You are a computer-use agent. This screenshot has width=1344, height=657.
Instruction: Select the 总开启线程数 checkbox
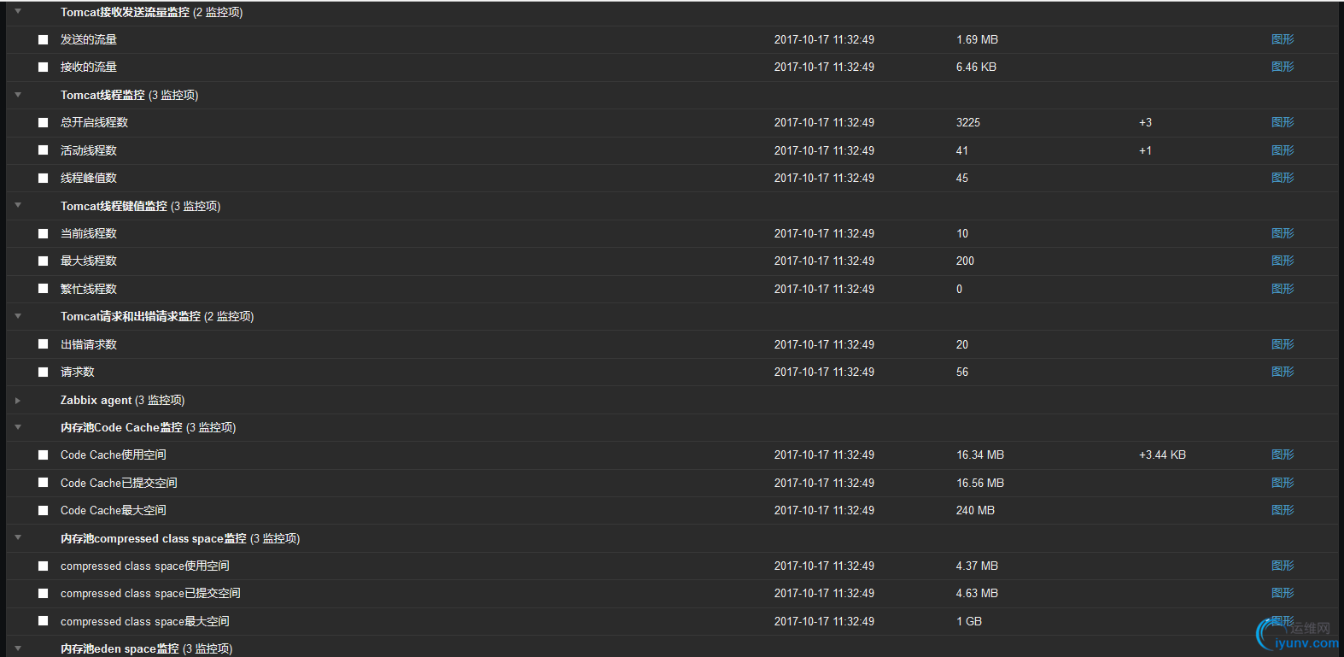pyautogui.click(x=43, y=122)
